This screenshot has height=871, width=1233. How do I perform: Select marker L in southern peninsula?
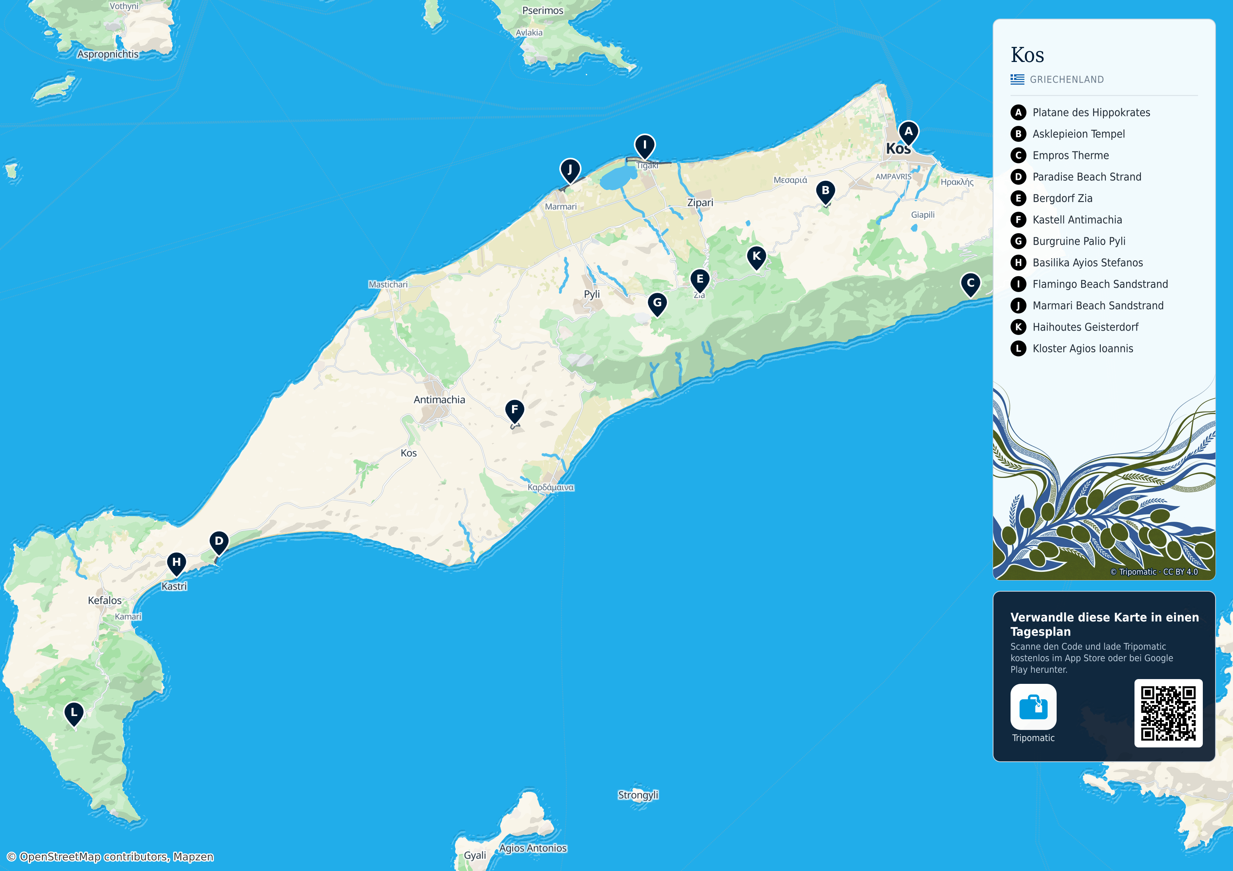tap(73, 714)
